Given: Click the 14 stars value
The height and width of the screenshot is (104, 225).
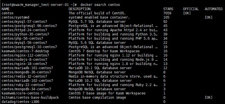Looking at the screenshot, I should tap(165, 60).
